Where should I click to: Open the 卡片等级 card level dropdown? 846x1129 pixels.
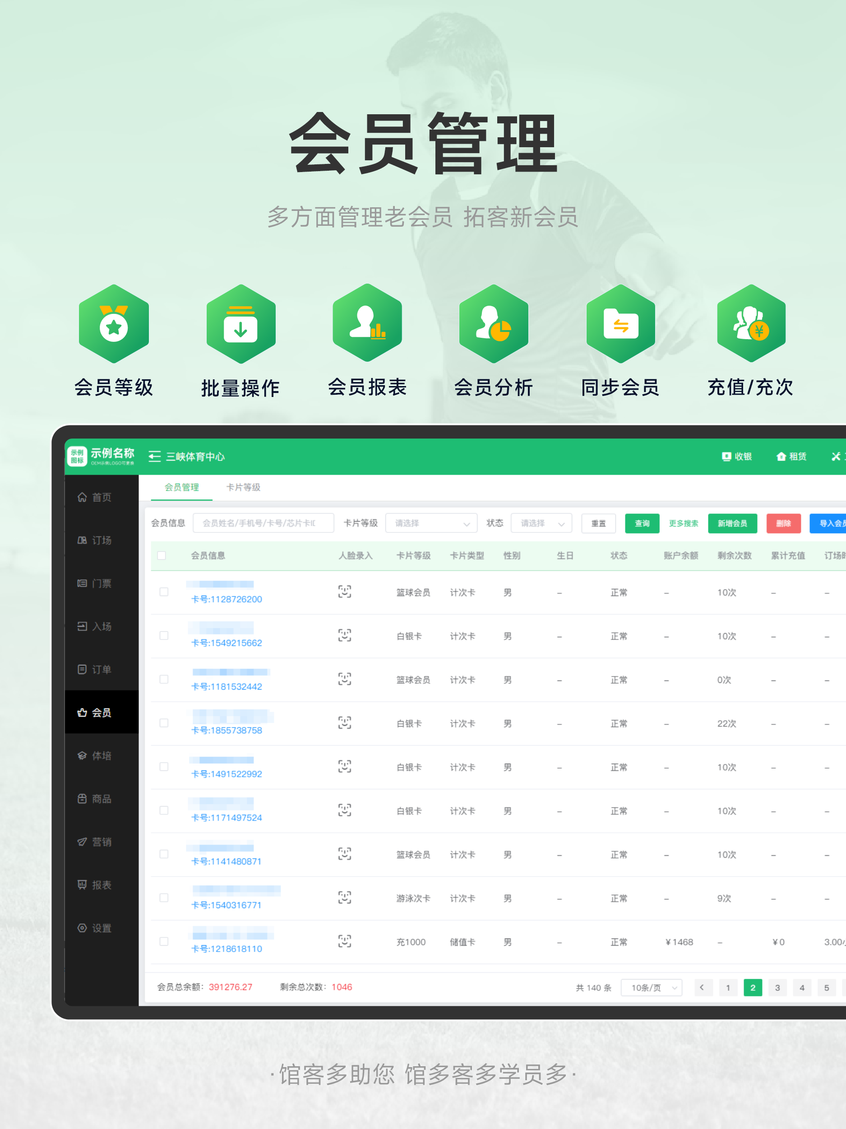pyautogui.click(x=431, y=523)
